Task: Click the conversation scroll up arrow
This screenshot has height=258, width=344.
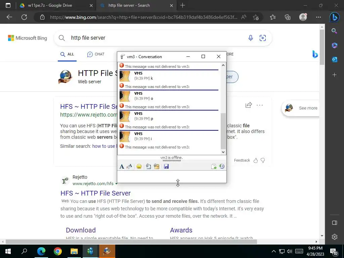Action: 223,65
